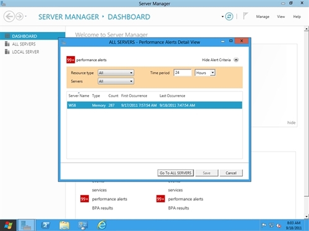The height and width of the screenshot is (231, 309).
Task: Click the Time period input field
Action: tap(182, 73)
